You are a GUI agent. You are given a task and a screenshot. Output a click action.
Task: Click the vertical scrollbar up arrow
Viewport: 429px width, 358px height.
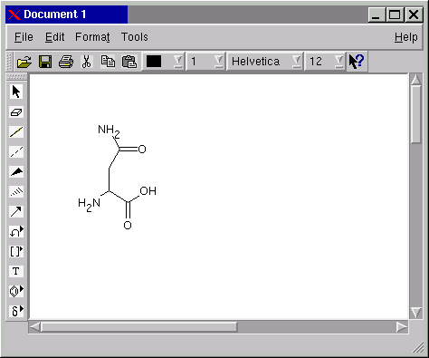click(416, 80)
